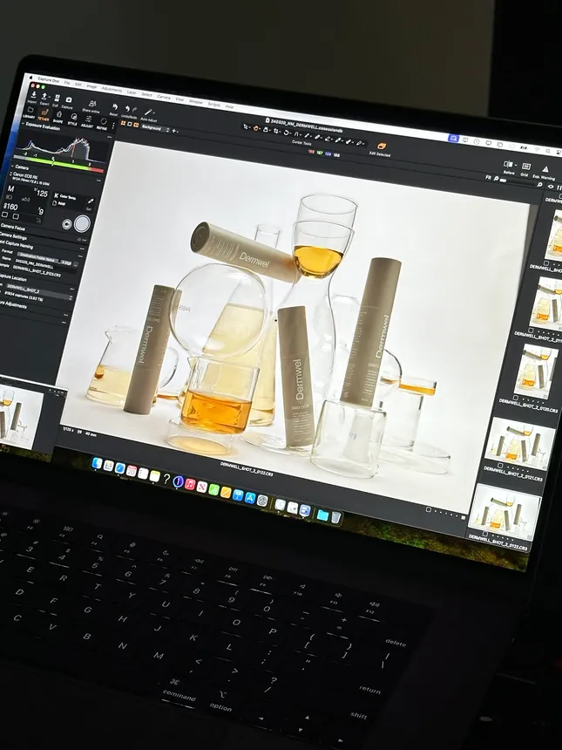Click the multi-view grid viewer mode icon
562x750 pixels.
[x=123, y=123]
